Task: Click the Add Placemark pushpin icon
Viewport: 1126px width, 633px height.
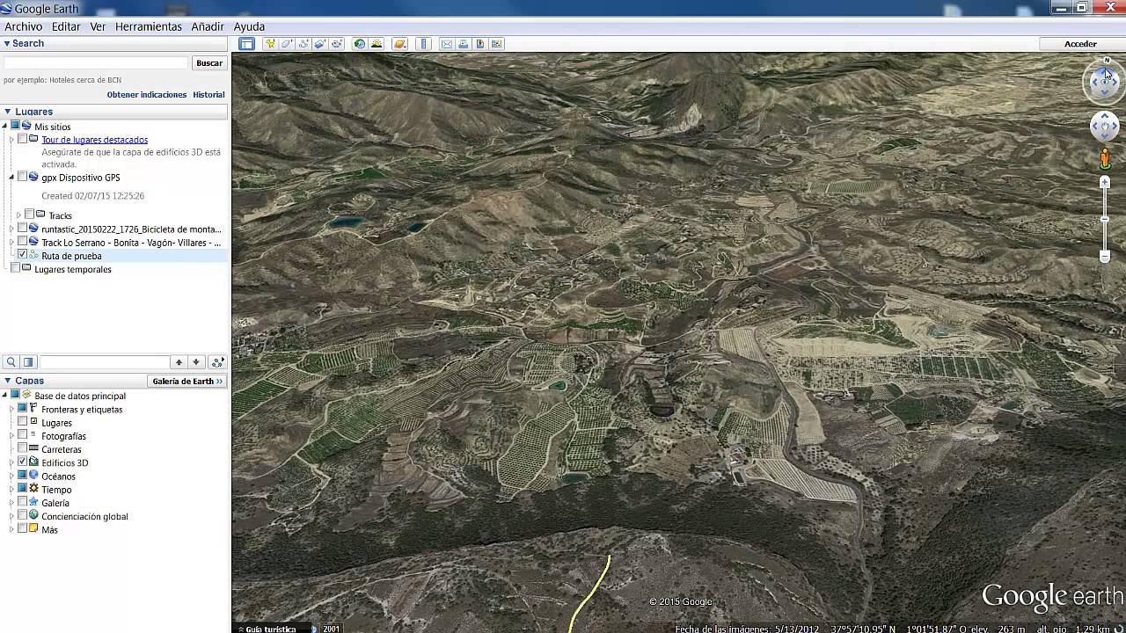Action: point(270,44)
